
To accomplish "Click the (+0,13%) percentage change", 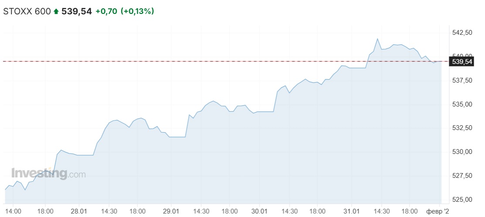I will click(137, 12).
